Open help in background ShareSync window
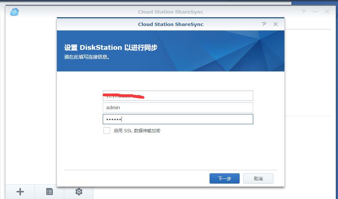 (x=304, y=12)
